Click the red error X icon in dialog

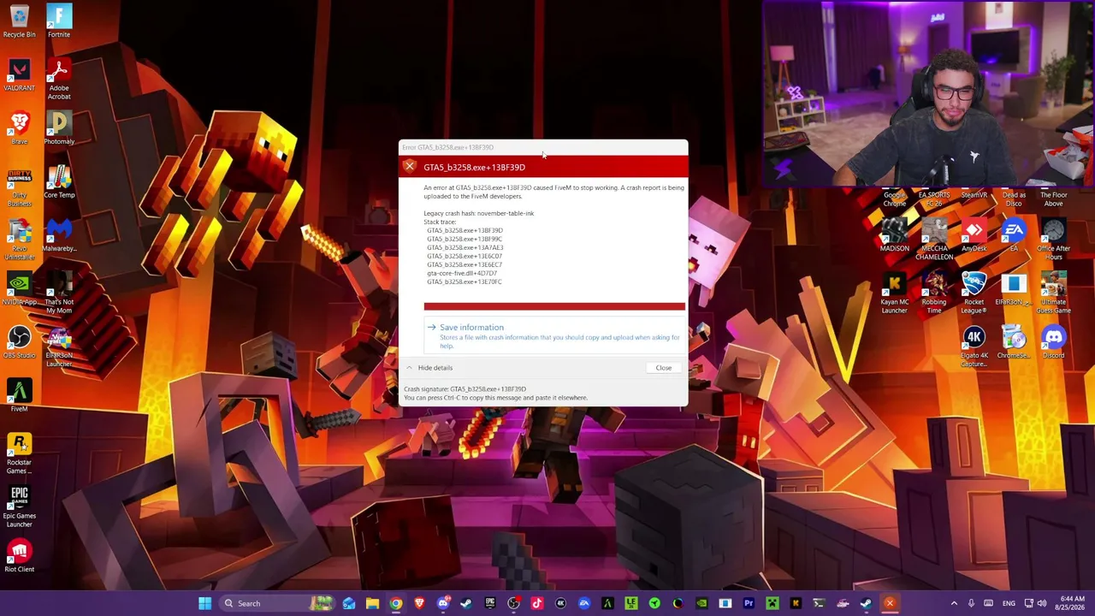(x=410, y=167)
